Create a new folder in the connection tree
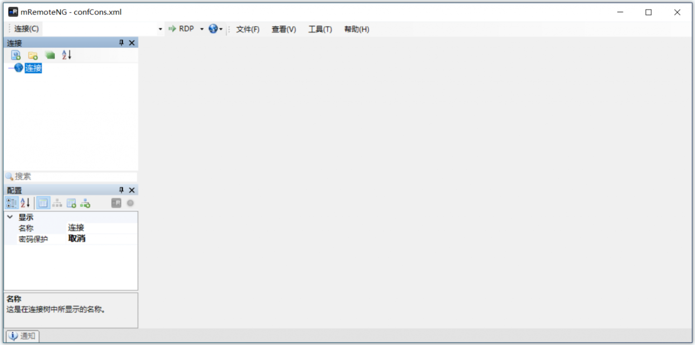This screenshot has height=345, width=695. tap(32, 55)
